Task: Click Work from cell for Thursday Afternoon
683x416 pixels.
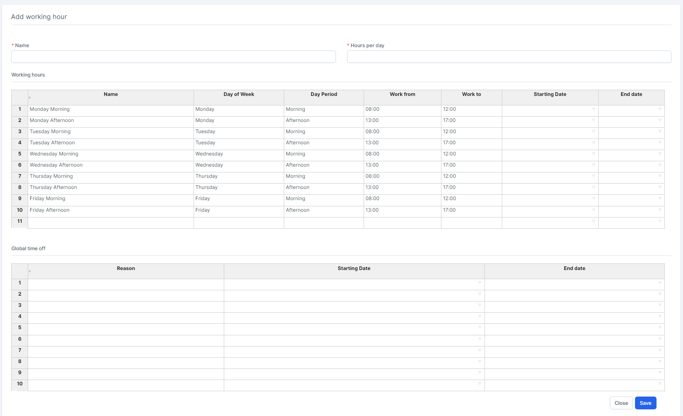Action: click(x=402, y=187)
